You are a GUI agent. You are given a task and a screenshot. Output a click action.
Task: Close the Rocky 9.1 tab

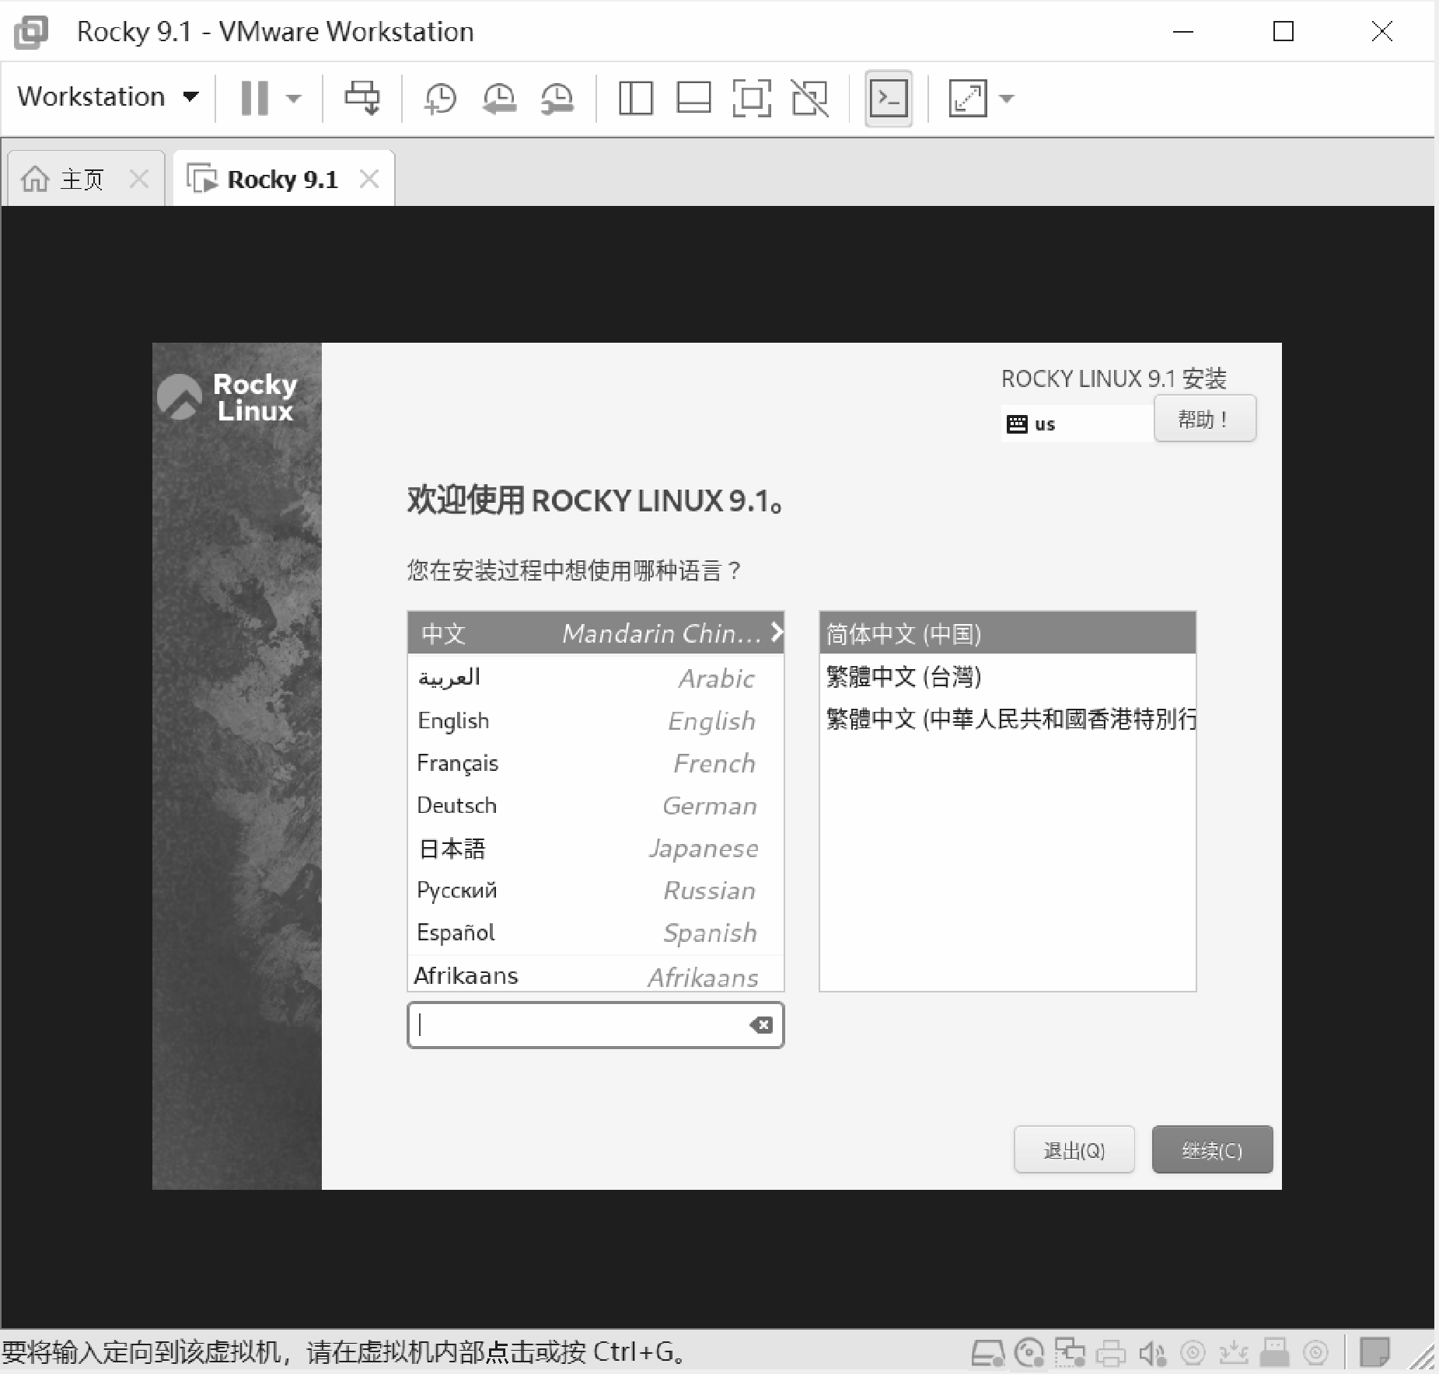(369, 180)
